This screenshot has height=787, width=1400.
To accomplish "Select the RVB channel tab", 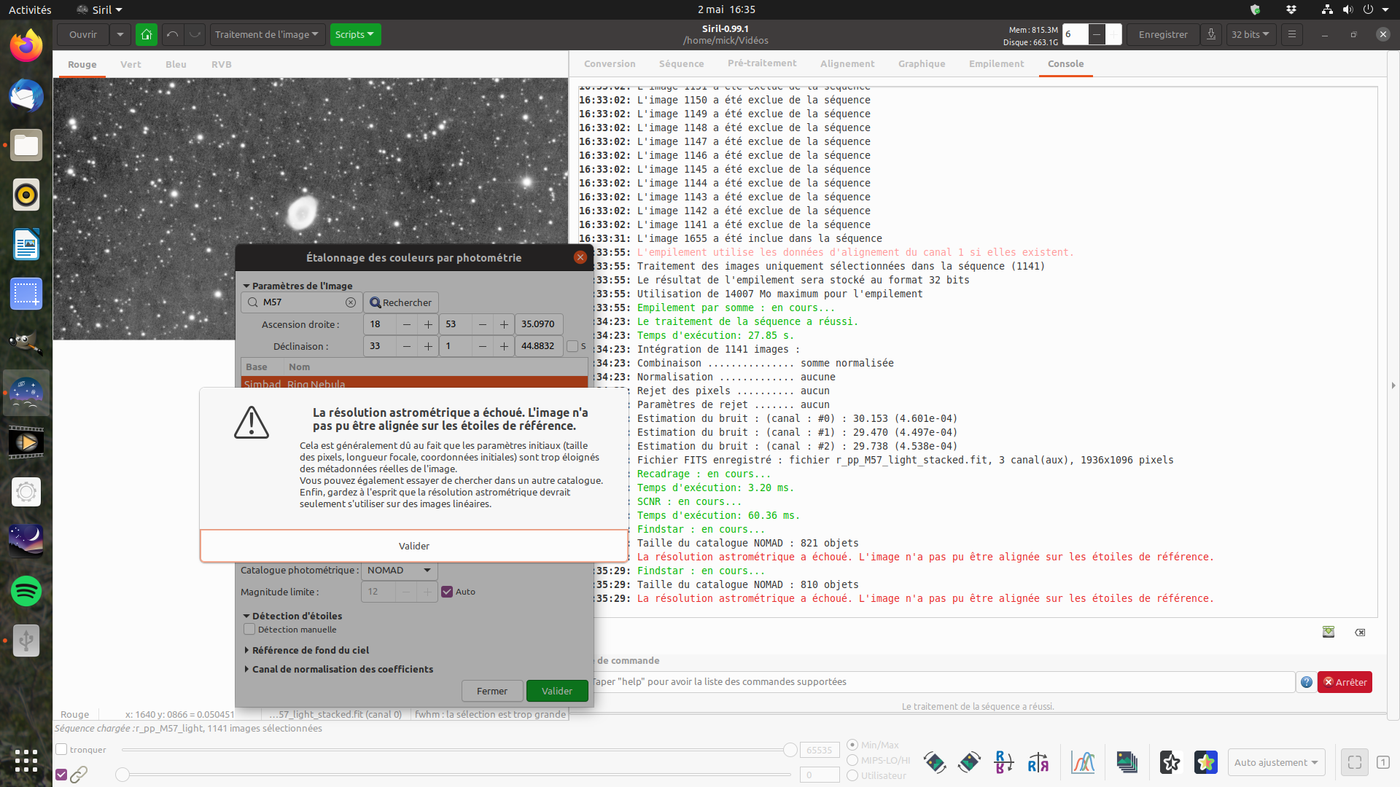I will 221,64.
